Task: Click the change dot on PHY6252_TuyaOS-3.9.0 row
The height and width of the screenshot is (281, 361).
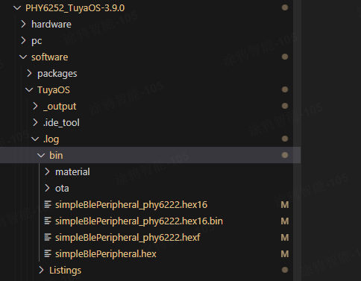Action: pyautogui.click(x=285, y=7)
